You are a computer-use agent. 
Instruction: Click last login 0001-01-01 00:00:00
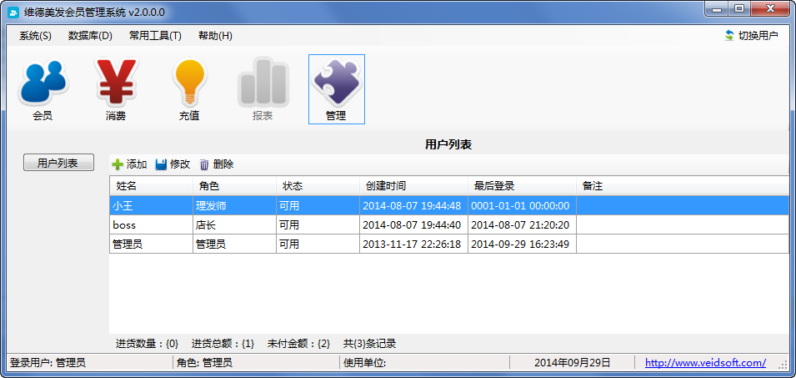tap(522, 206)
